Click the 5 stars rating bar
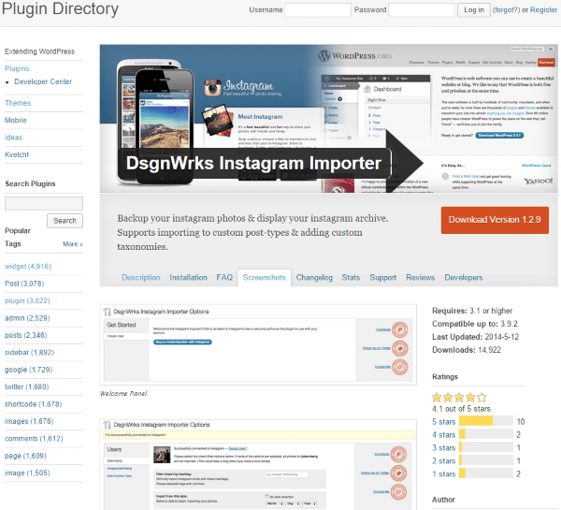The height and width of the screenshot is (510, 561). 486,421
